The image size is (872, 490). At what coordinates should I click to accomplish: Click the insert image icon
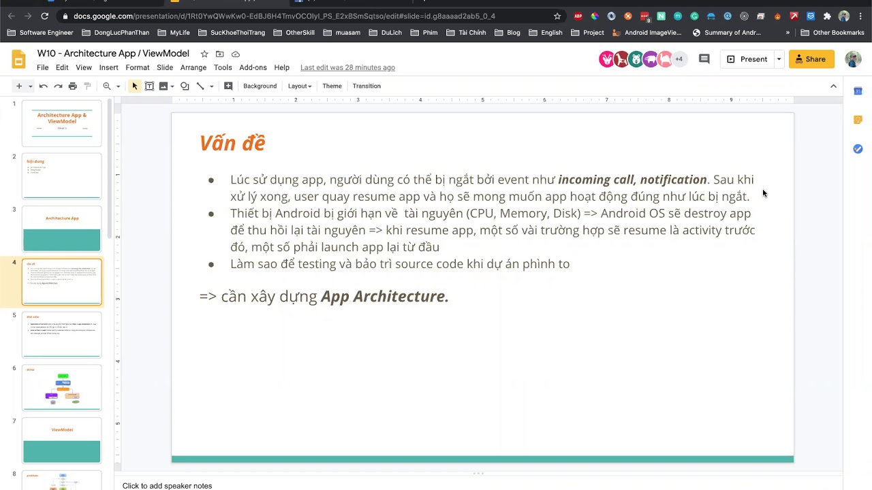tap(163, 86)
